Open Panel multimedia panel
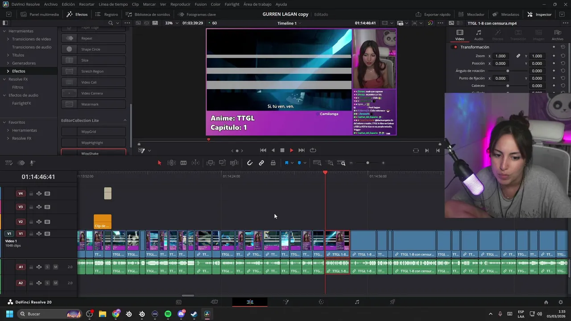 (x=40, y=14)
